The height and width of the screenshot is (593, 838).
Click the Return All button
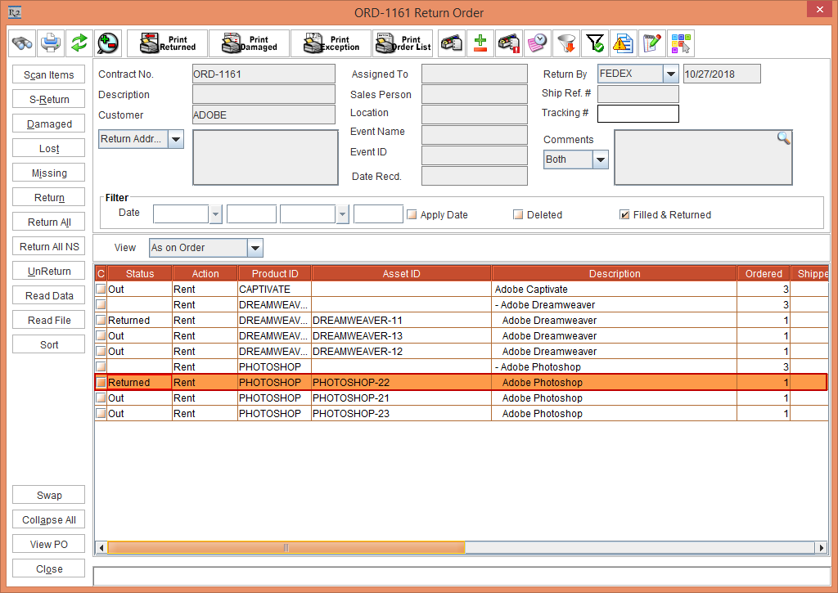coord(49,222)
